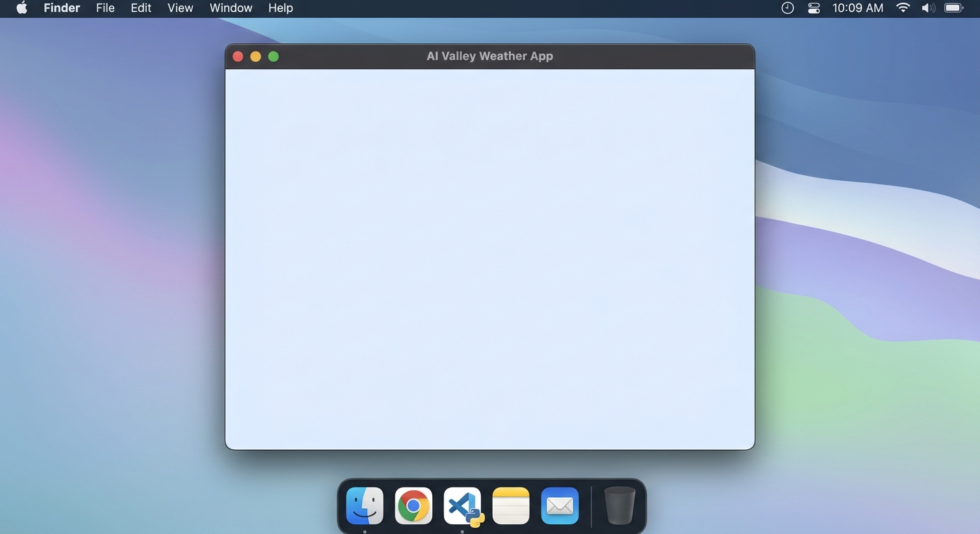Open the Trash from the Dock

click(619, 505)
